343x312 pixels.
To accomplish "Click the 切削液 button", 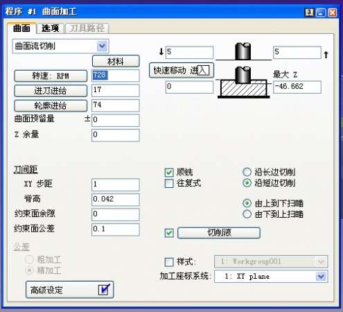I will [x=219, y=232].
